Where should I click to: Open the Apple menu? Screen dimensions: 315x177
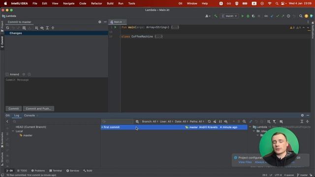pyautogui.click(x=5, y=3)
